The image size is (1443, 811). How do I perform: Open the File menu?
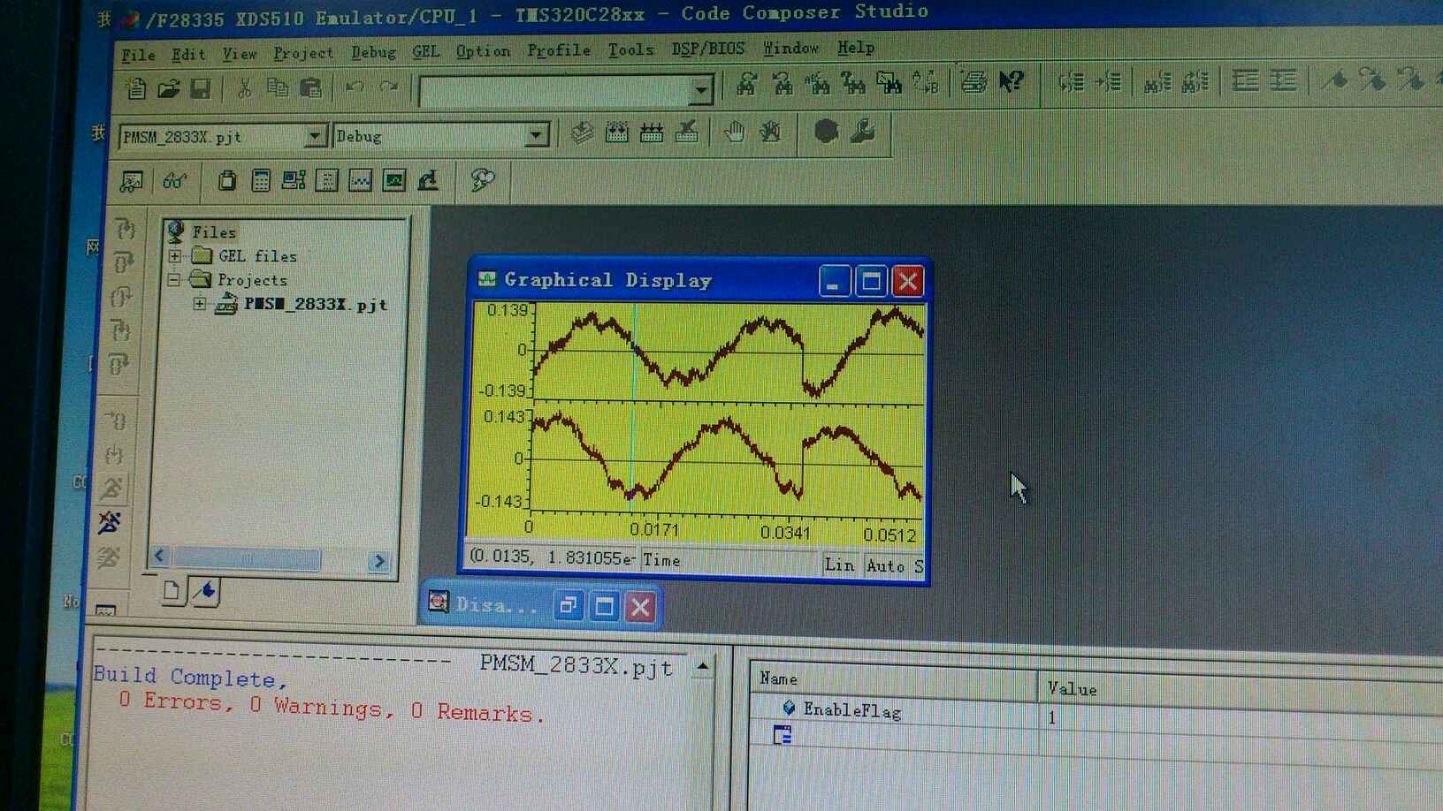(x=138, y=55)
